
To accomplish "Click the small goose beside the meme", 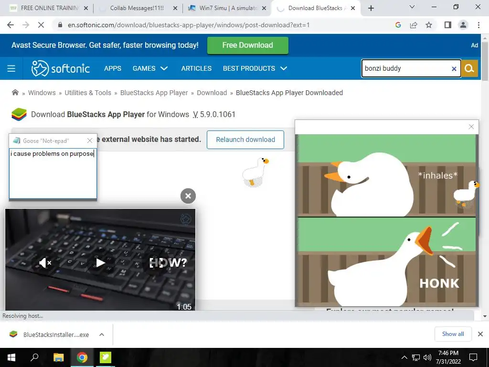I will click(466, 194).
